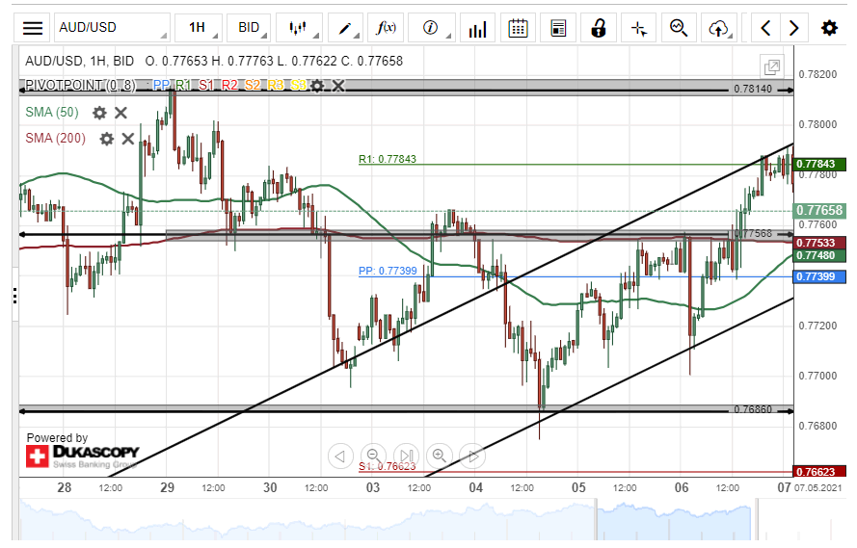Click the 07.05.2021 date label
The height and width of the screenshot is (548, 857).
point(818,488)
